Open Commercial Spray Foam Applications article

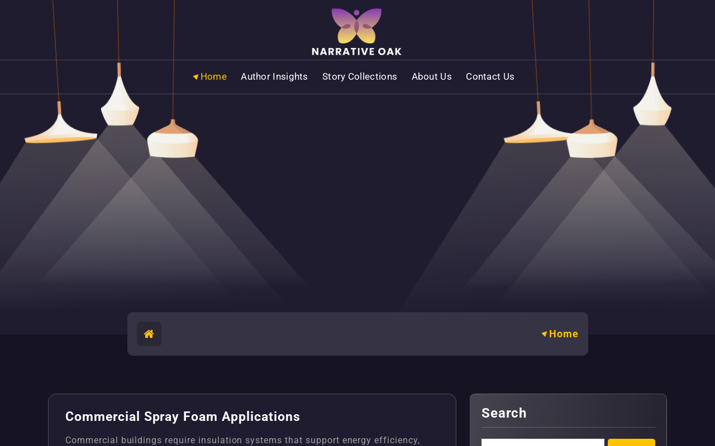[183, 416]
